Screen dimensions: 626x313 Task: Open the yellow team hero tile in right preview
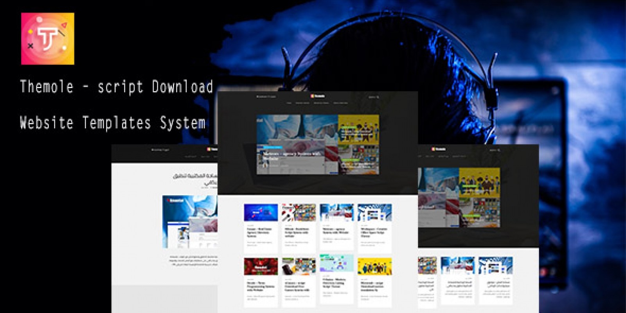click(x=479, y=183)
